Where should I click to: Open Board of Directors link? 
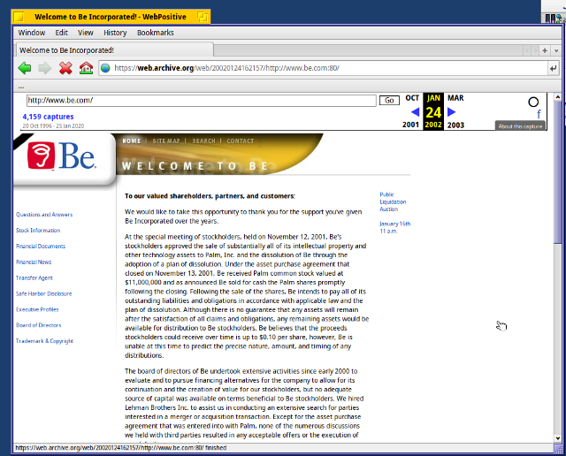(x=38, y=325)
